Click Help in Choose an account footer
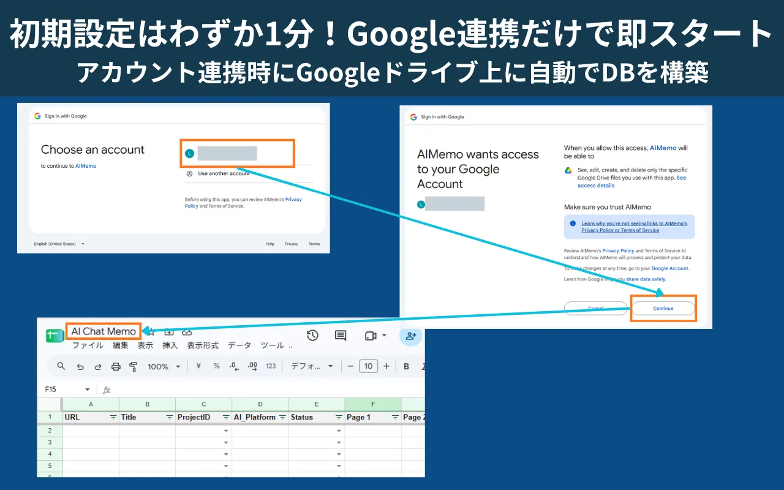Image resolution: width=784 pixels, height=490 pixels. click(x=270, y=244)
